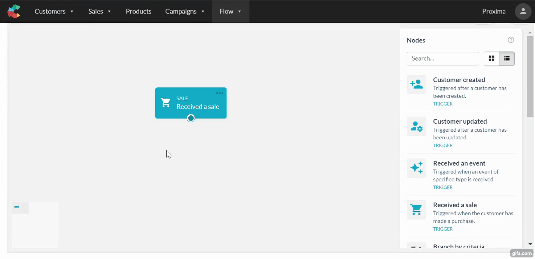Expand the Sales dropdown menu

99,11
